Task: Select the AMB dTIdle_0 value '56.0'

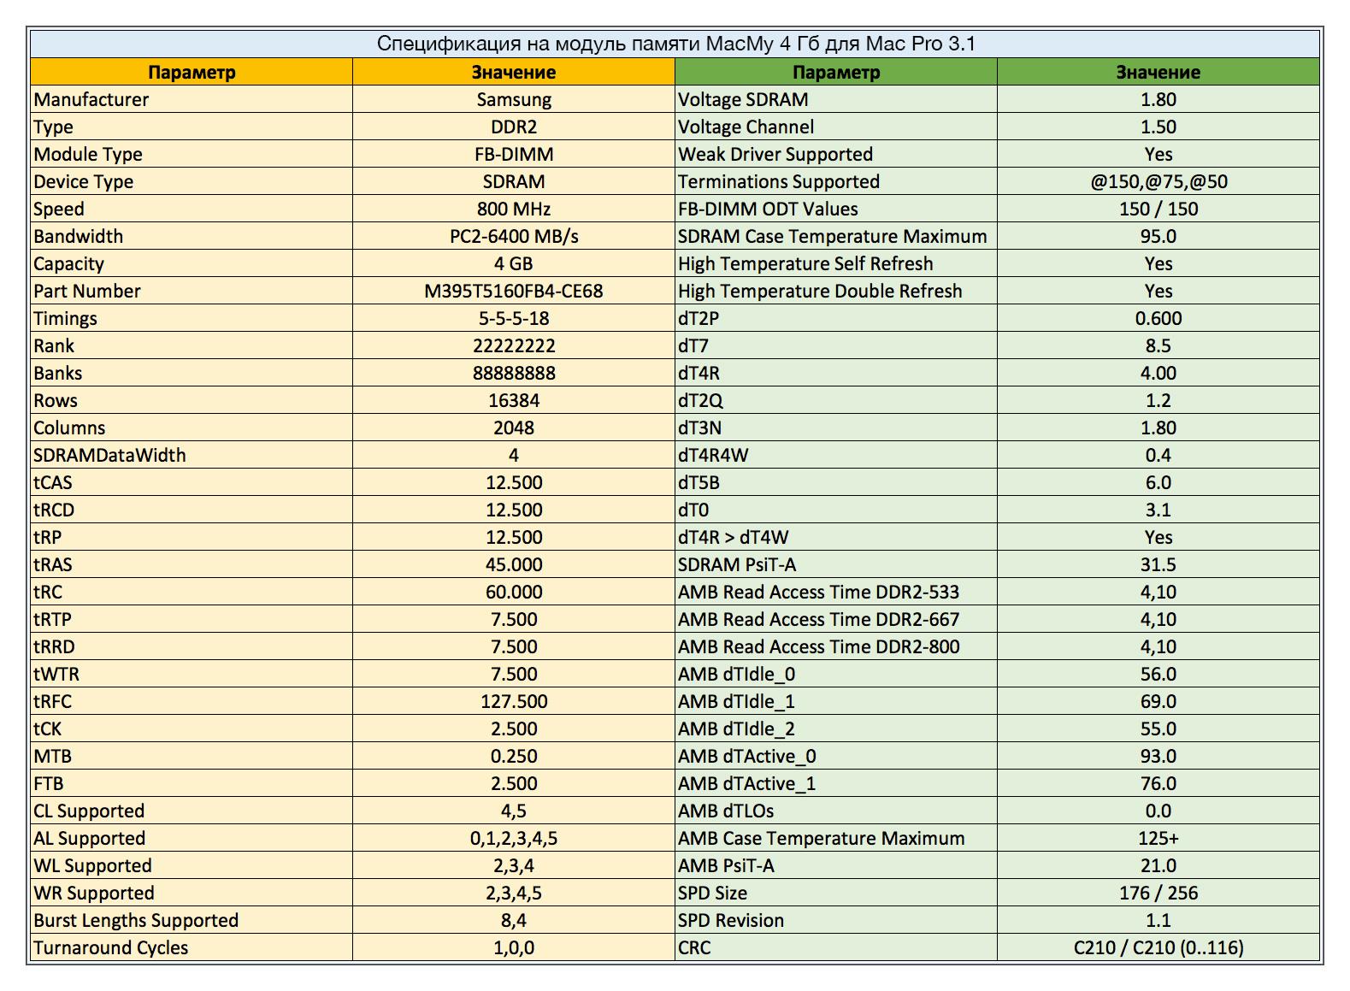Action: pos(1158,674)
